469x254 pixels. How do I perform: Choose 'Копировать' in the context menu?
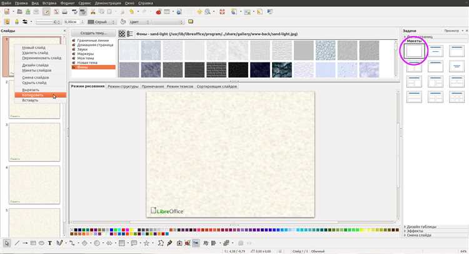[x=41, y=95]
